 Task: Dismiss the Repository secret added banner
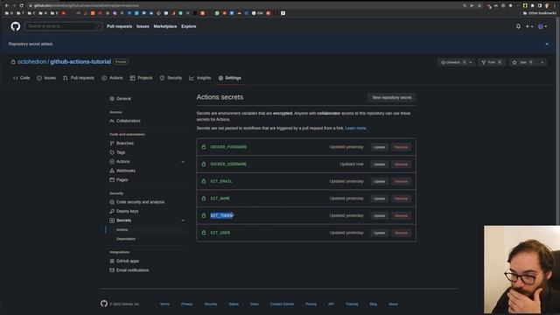(547, 44)
